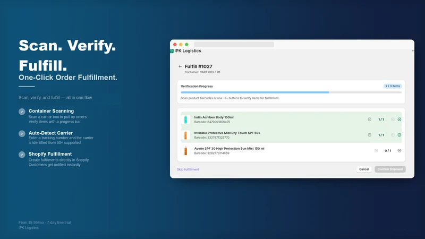Click the Verification Progress label

pos(197,86)
